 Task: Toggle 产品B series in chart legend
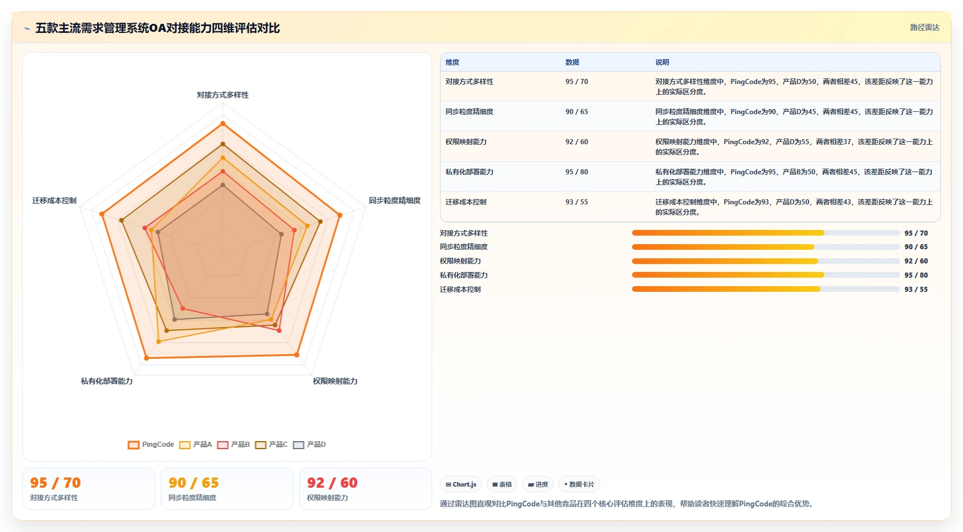[x=233, y=445]
